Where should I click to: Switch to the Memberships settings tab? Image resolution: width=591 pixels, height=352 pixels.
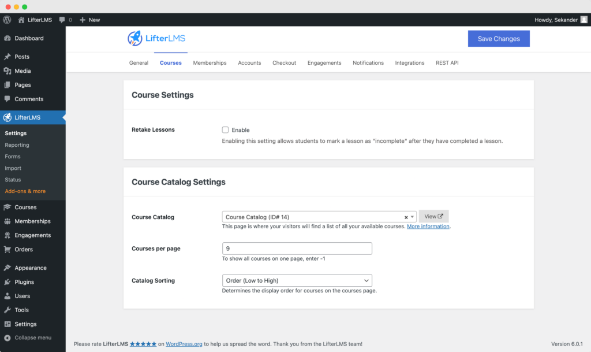click(x=210, y=62)
